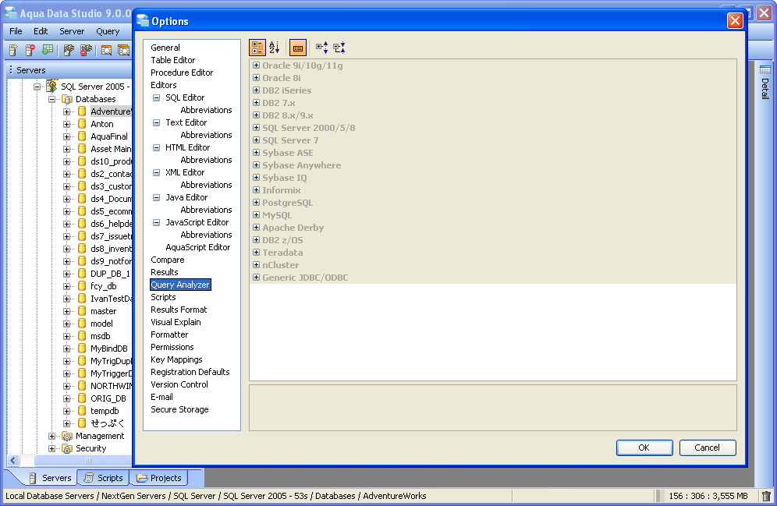The image size is (777, 506).
Task: Switch to the Scripts tab
Action: tap(104, 478)
